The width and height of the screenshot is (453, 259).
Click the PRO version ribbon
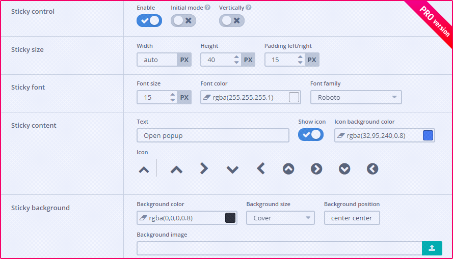434,21
